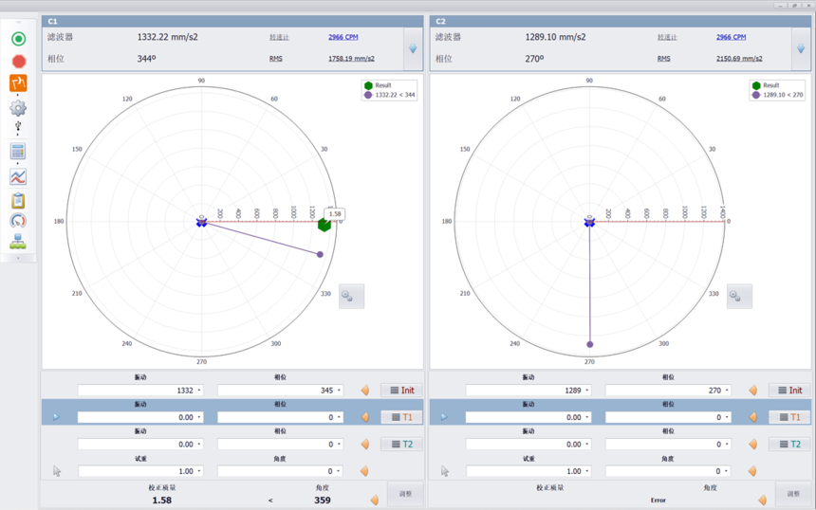The width and height of the screenshot is (816, 510).
Task: Click the Init button in C2
Action: (789, 390)
